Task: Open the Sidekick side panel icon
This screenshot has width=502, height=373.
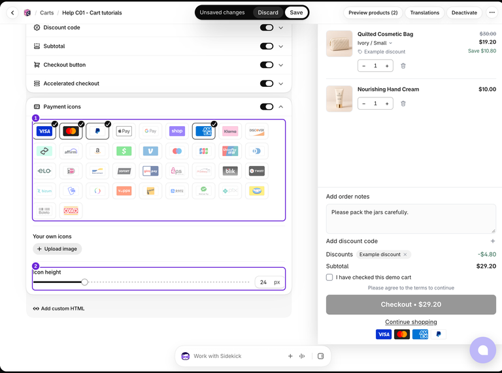Action: point(320,356)
